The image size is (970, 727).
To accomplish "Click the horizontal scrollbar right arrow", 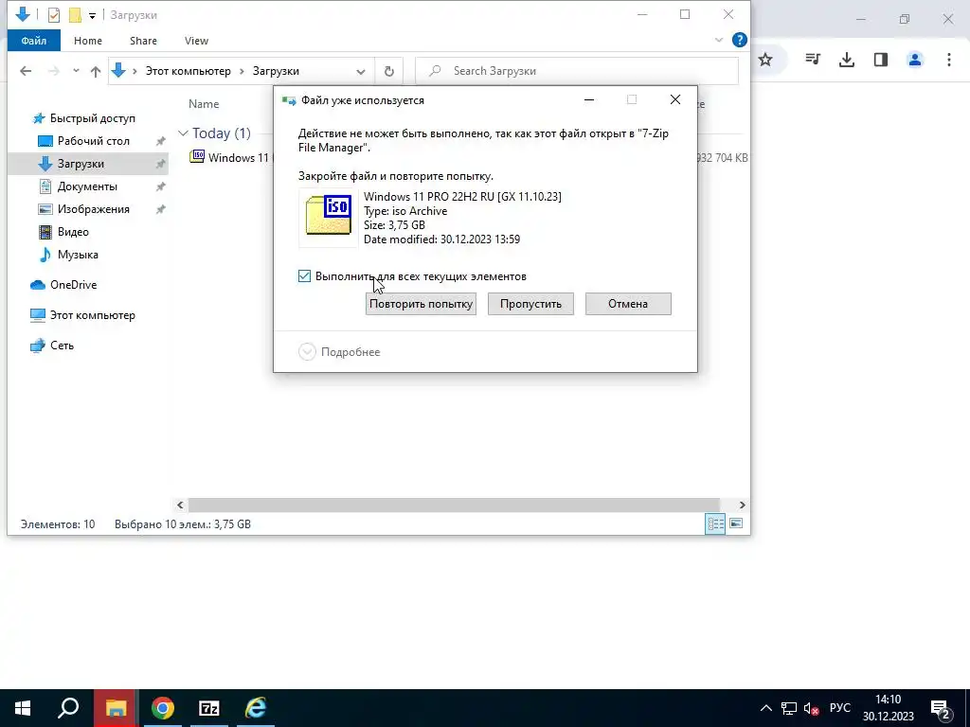I will (743, 505).
